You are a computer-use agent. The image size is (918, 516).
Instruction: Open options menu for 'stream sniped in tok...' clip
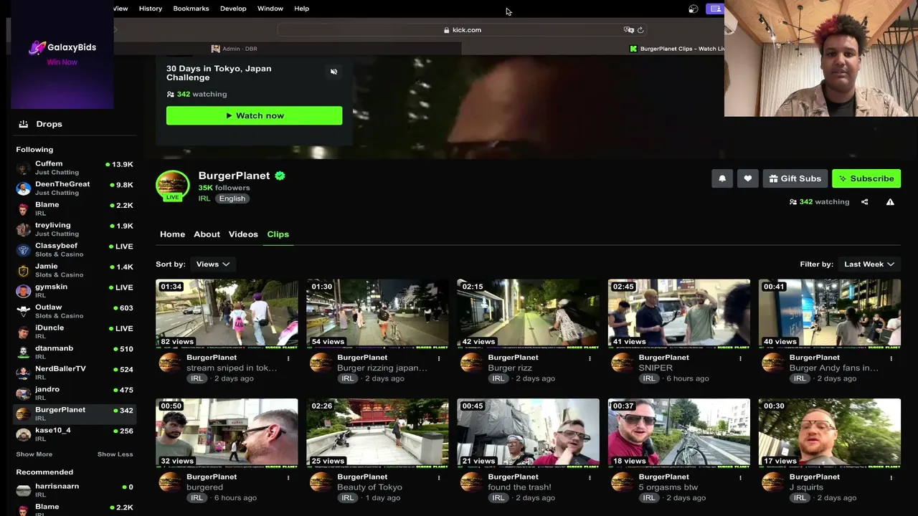pyautogui.click(x=288, y=358)
